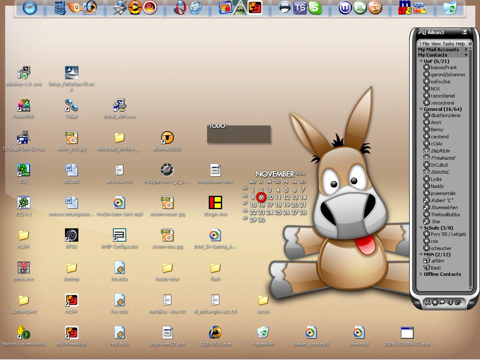
Task: Select MSN contact Basti
Action: [x=432, y=268]
